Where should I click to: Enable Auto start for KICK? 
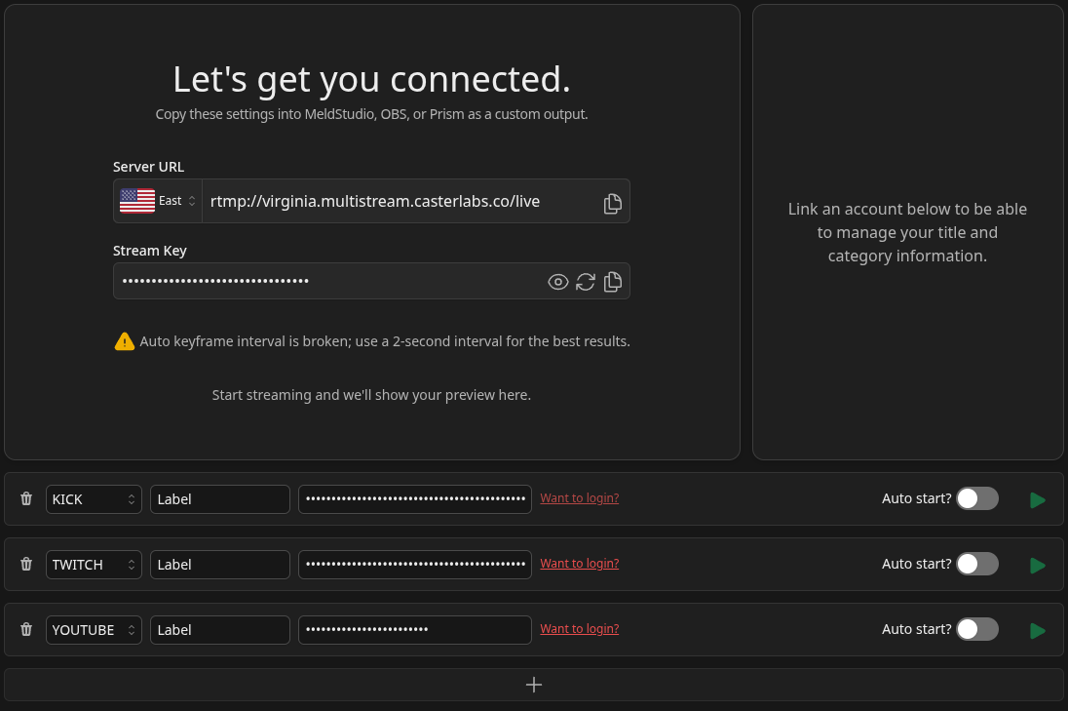976,498
